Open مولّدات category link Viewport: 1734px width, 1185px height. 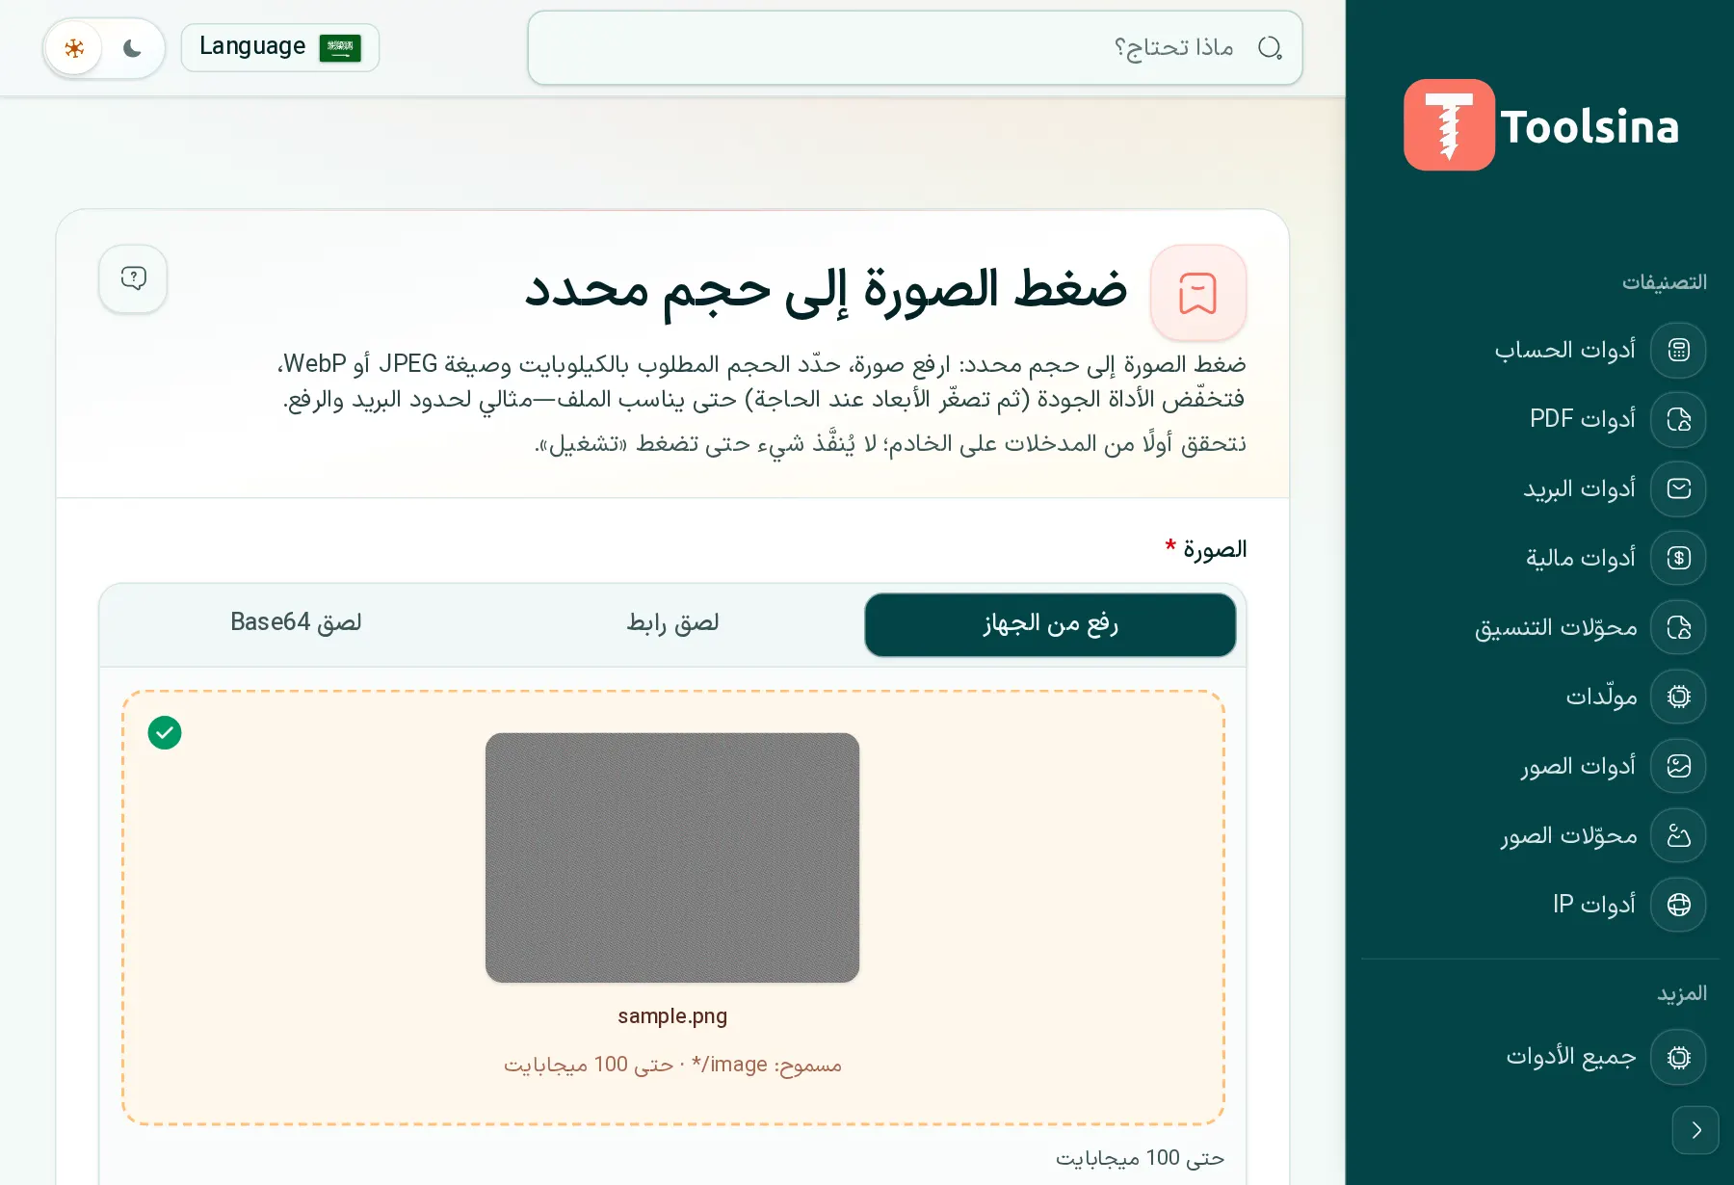[1601, 697]
